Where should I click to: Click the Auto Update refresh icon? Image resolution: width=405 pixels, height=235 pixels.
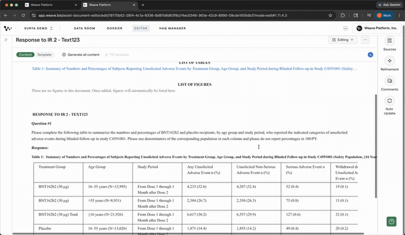pyautogui.click(x=389, y=101)
